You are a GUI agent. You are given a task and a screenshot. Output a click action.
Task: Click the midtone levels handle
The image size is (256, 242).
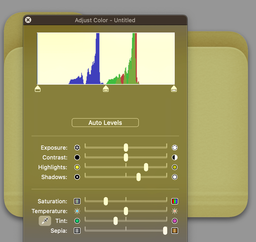(x=106, y=88)
